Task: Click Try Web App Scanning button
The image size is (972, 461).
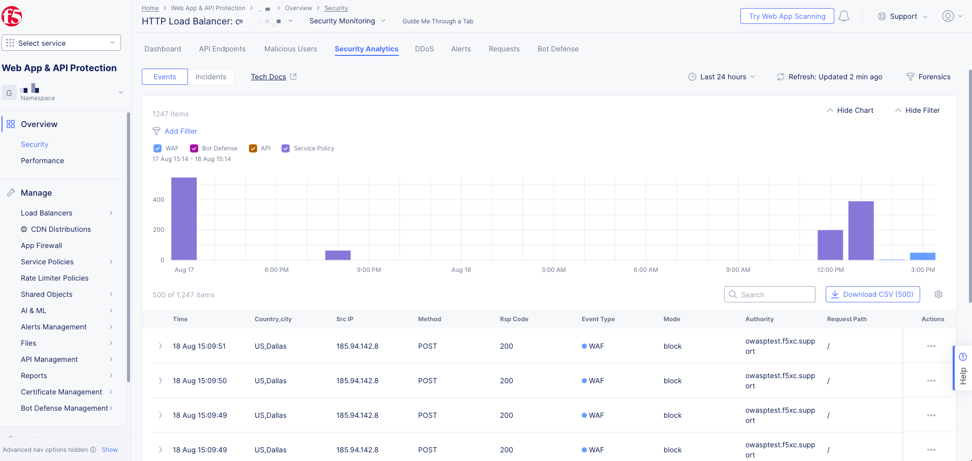Action: click(x=787, y=16)
